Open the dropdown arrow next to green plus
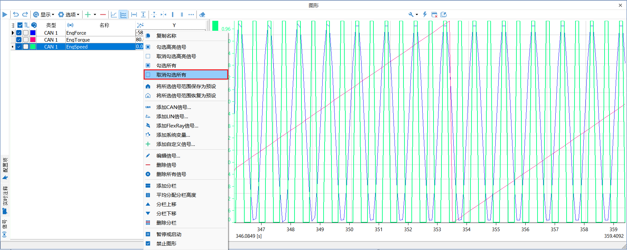627x250 pixels. 95,15
